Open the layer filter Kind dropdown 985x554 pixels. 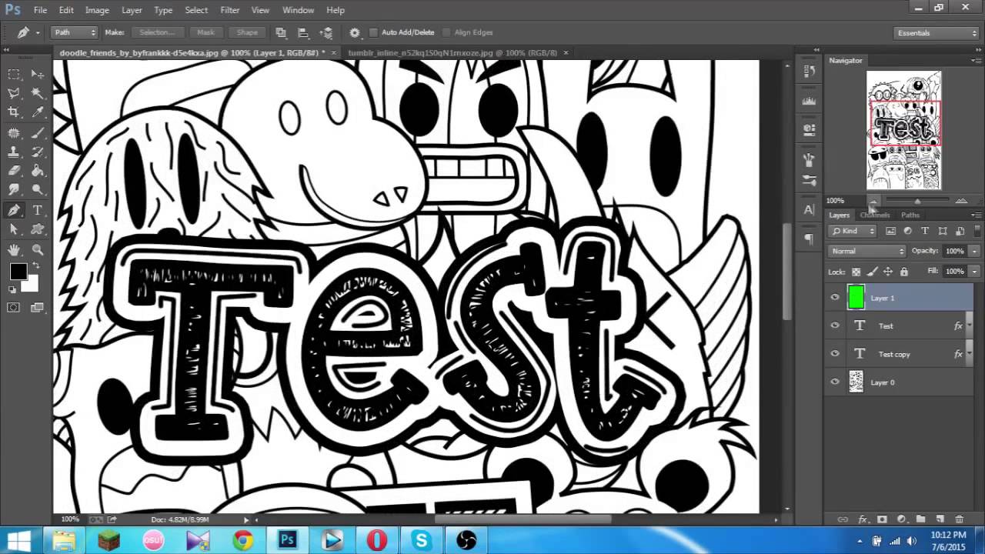[x=853, y=231]
